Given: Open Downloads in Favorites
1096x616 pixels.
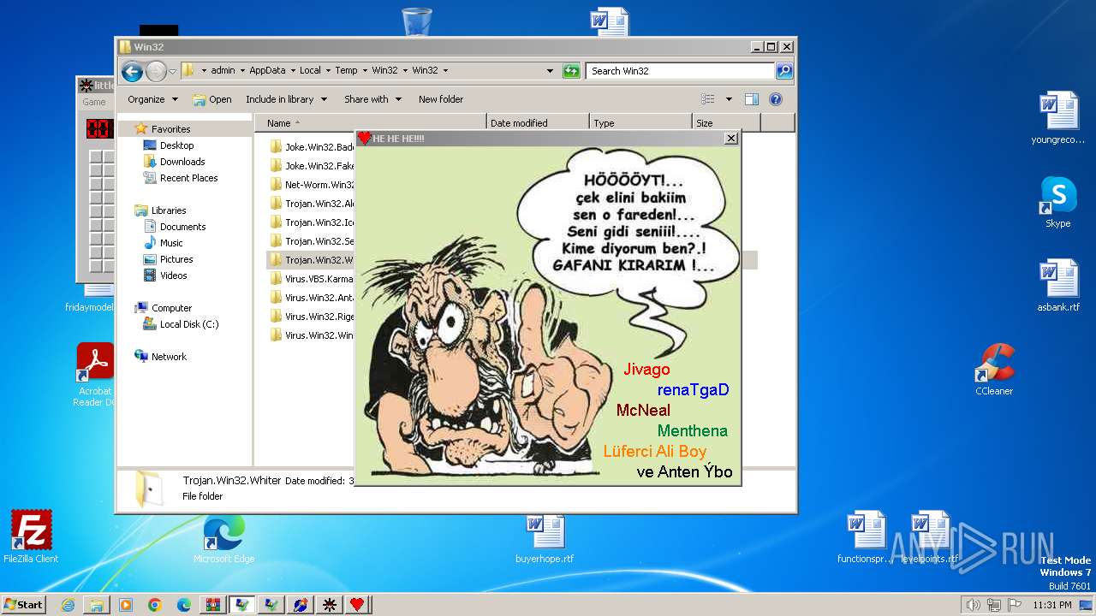Looking at the screenshot, I should [182, 162].
